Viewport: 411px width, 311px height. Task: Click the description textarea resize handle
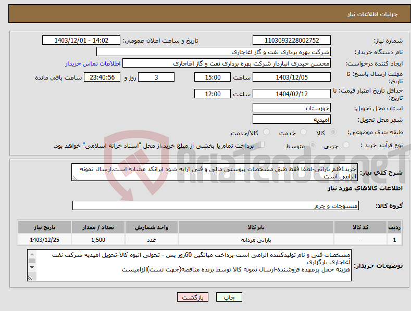click(74, 178)
